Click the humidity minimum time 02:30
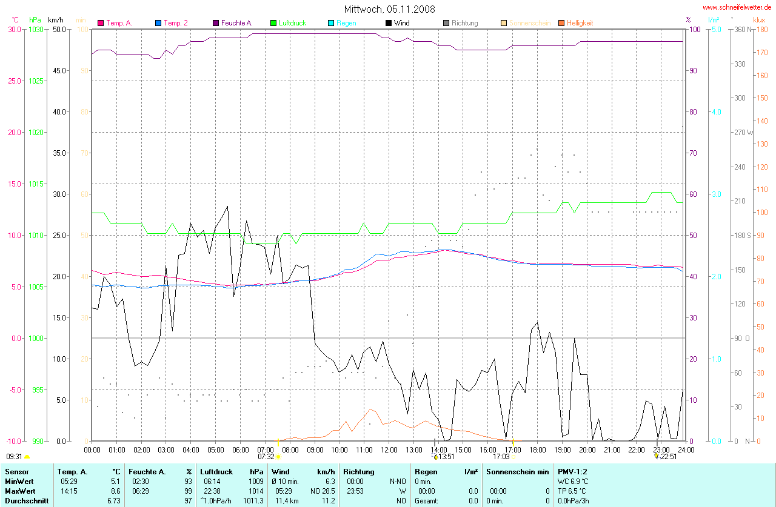This screenshot has height=507, width=776. pos(140,481)
